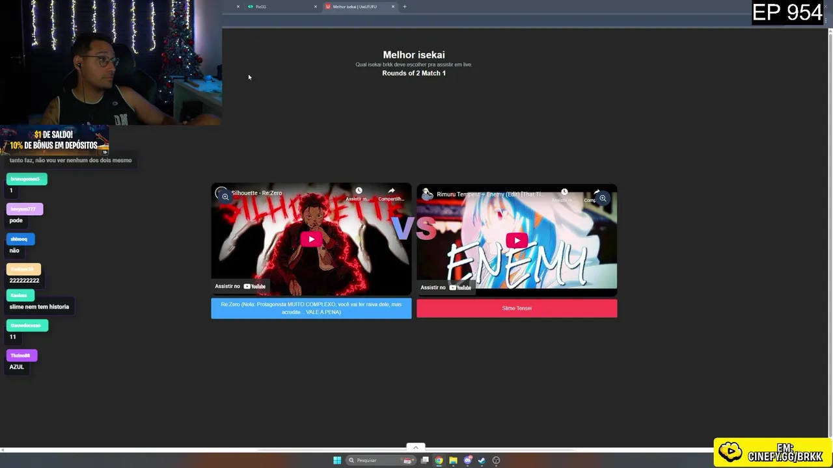This screenshot has height=468, width=833.
Task: Open a new browser tab
Action: coord(404,6)
